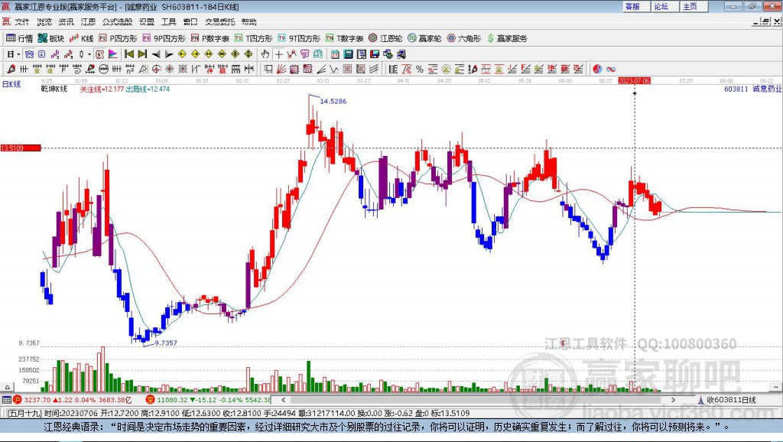This screenshot has width=783, height=442.
Task: Open the P四方形 tool
Action: (118, 38)
